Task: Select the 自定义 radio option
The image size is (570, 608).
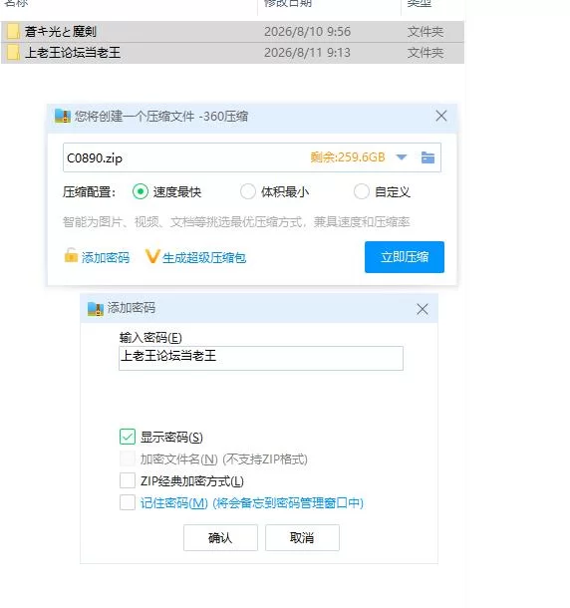Action: 362,191
